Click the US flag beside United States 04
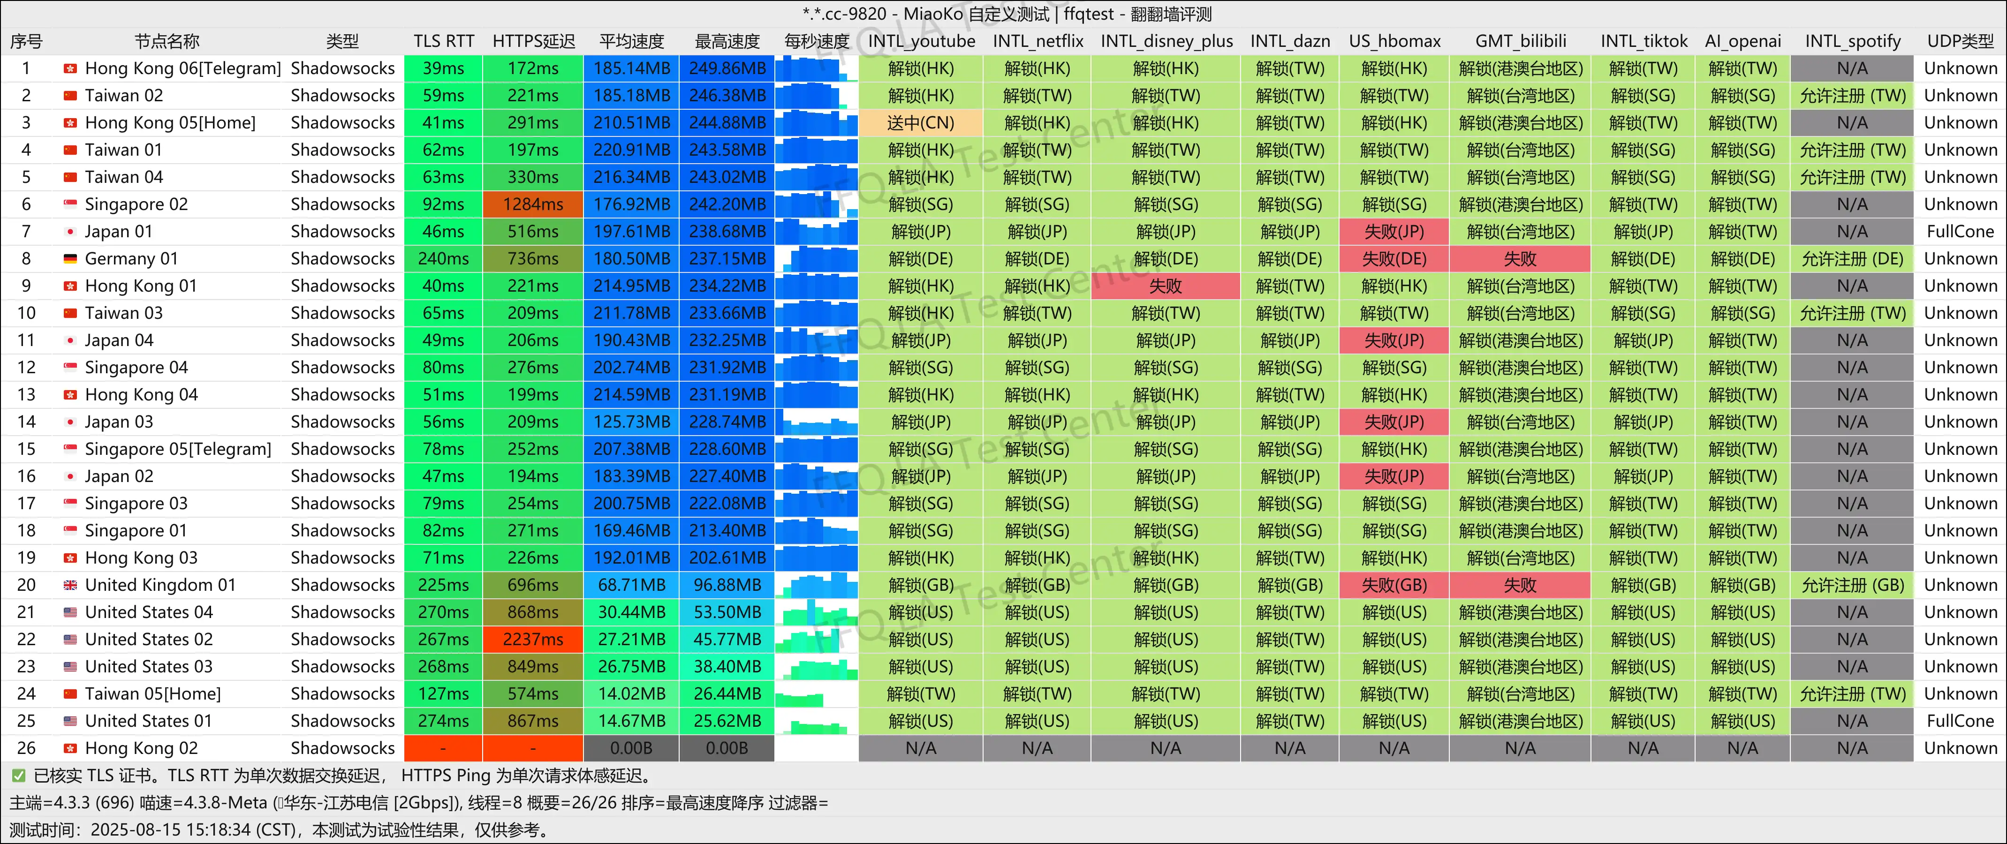The image size is (2007, 844). pos(70,613)
